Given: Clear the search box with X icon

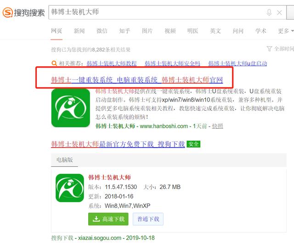Looking at the screenshot, I should (279, 12).
